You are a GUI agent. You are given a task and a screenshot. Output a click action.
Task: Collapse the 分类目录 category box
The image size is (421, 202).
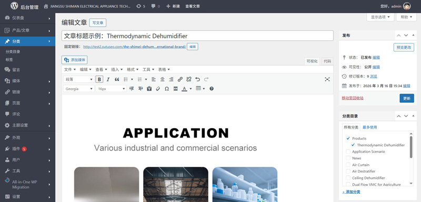(413, 116)
